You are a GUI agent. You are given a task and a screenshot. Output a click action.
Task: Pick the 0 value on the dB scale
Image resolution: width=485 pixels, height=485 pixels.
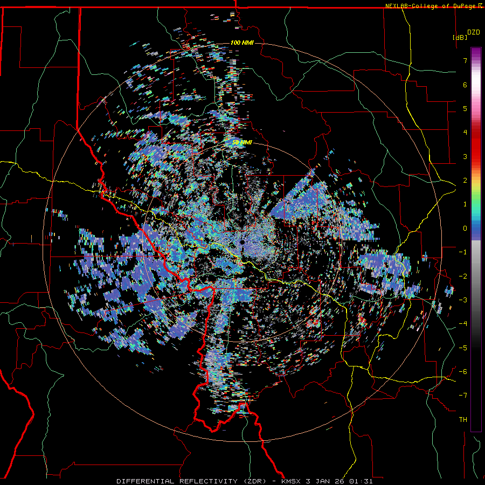465,228
